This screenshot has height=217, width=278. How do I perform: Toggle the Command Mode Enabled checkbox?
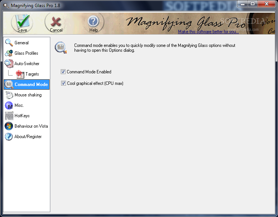[63, 72]
